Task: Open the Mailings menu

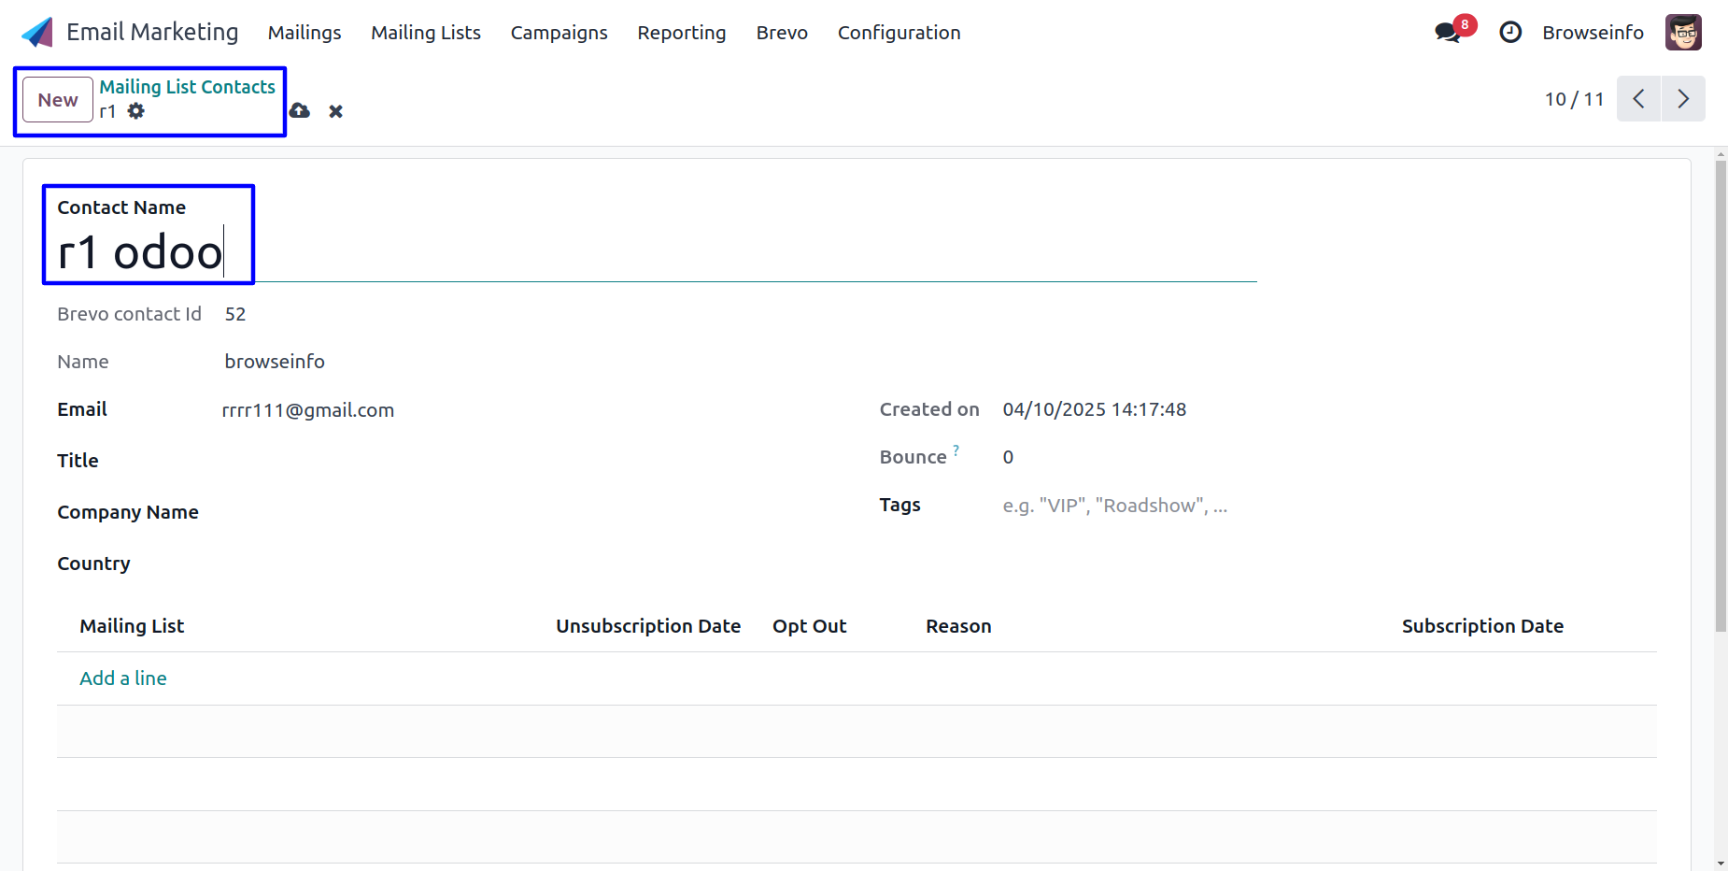Action: (x=305, y=33)
